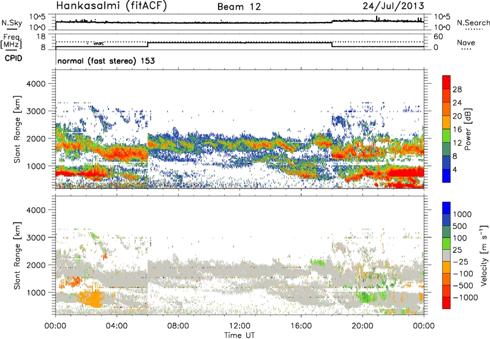Click the "60" tick on Nave axis
Screen dimensions: 490x339
pyautogui.click(x=438, y=37)
